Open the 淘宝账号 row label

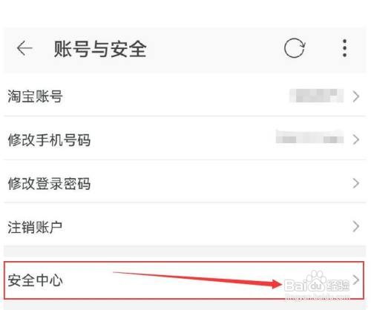[x=35, y=96]
